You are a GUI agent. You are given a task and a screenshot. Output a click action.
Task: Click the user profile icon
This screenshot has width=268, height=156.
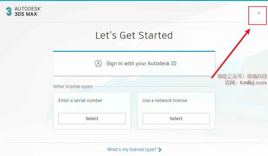[98, 64]
